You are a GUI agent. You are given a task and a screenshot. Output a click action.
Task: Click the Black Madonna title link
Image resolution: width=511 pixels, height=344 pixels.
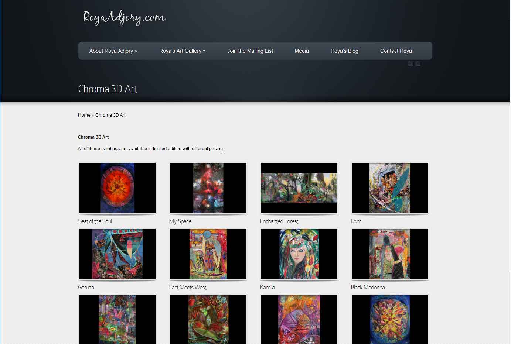coord(368,288)
